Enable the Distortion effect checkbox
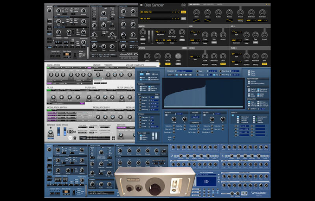This screenshot has width=315, height=201. coord(238,117)
